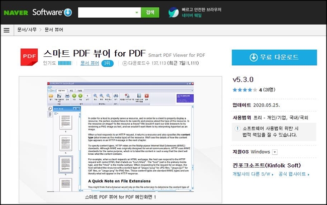Open the main screen screenshot preview
327x205 pixels.
pyautogui.click(x=120, y=137)
